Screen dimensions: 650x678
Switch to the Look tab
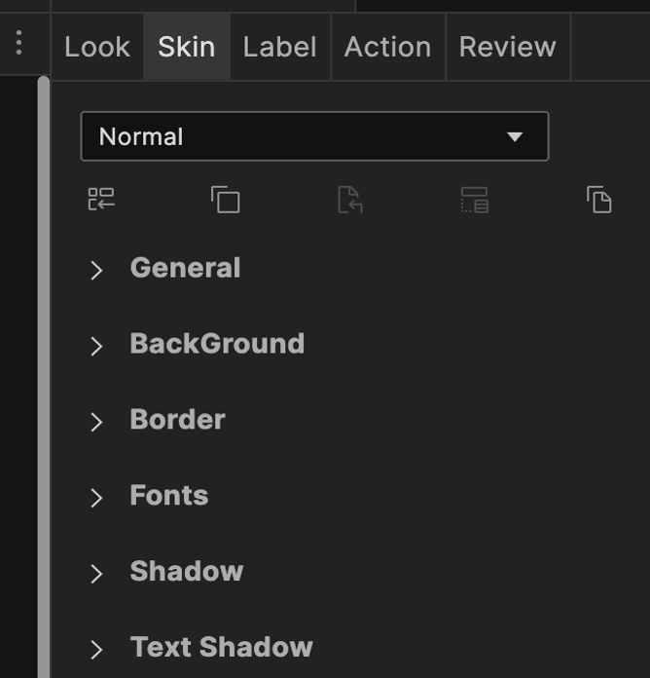(x=97, y=47)
